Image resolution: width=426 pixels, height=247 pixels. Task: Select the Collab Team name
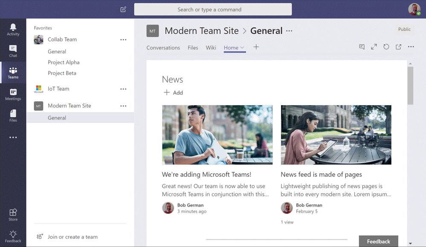coord(62,39)
